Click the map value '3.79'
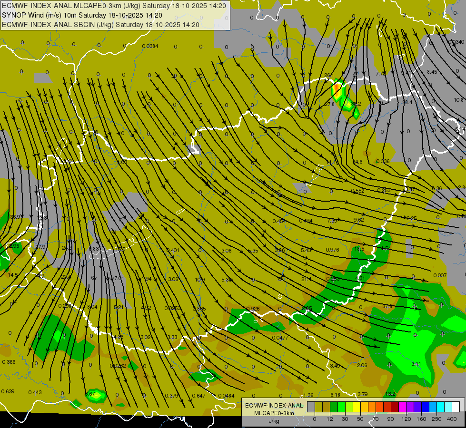The width and height of the screenshot is (466, 428). click(x=363, y=394)
